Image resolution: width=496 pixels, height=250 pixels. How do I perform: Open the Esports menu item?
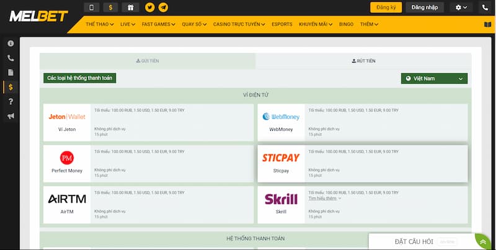click(281, 24)
